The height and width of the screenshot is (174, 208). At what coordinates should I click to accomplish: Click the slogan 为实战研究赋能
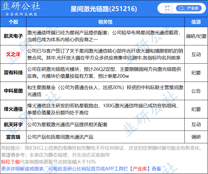pyautogui.click(x=21, y=14)
